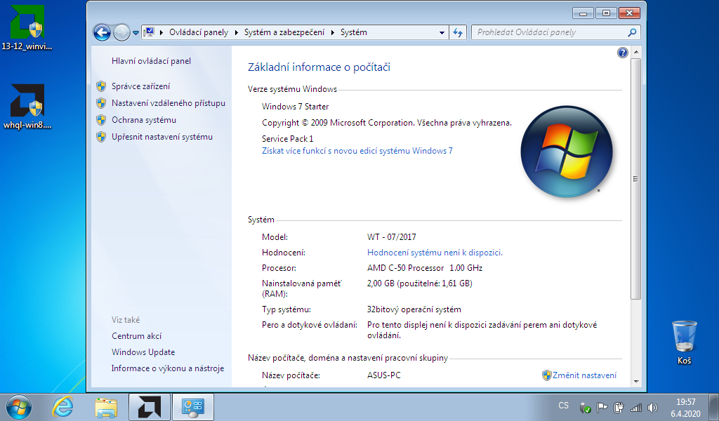This screenshot has width=719, height=421.
Task: Open link Získat více funkcí s novou edicí
Action: coord(357,151)
